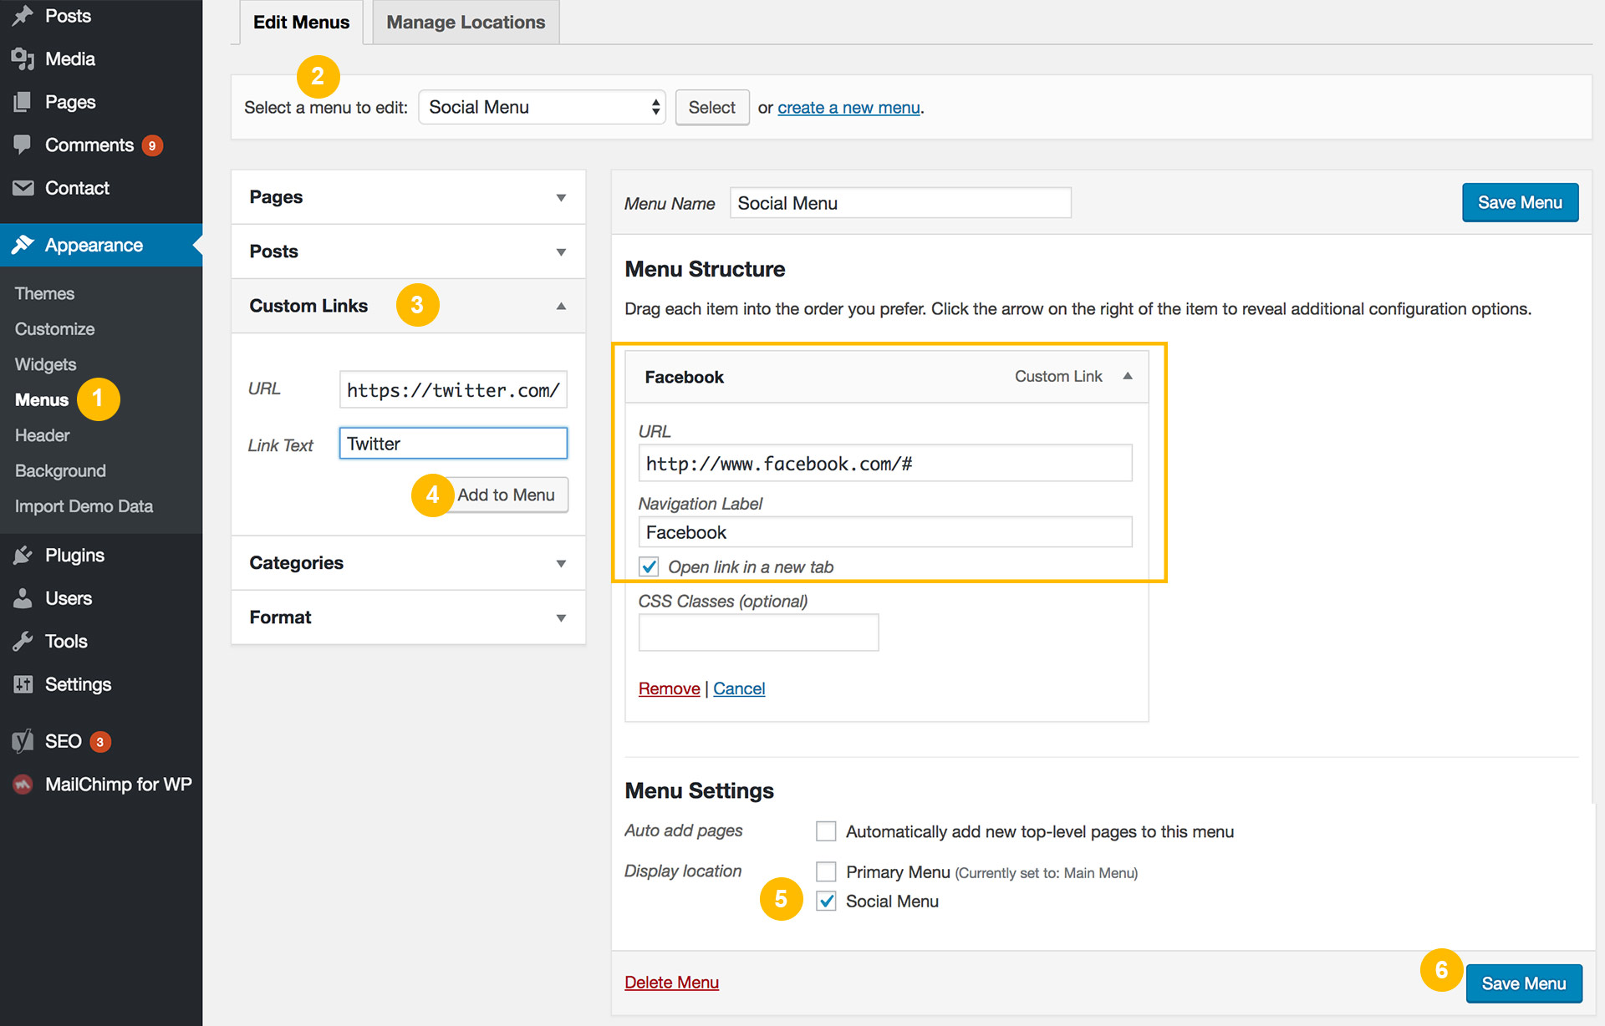Focus the Link Text field containing Twitter
The width and height of the screenshot is (1605, 1026).
coord(453,444)
